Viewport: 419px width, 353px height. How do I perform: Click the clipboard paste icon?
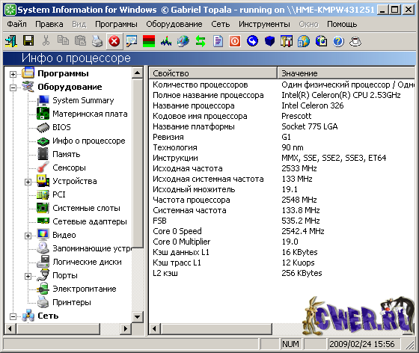click(80, 41)
